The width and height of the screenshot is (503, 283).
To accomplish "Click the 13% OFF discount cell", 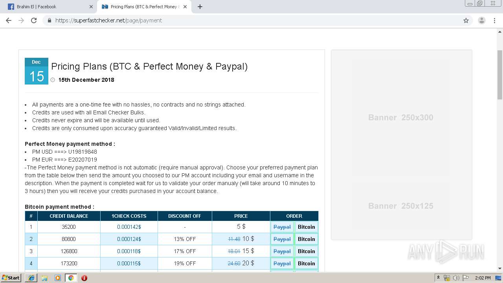I will pyautogui.click(x=185, y=239).
